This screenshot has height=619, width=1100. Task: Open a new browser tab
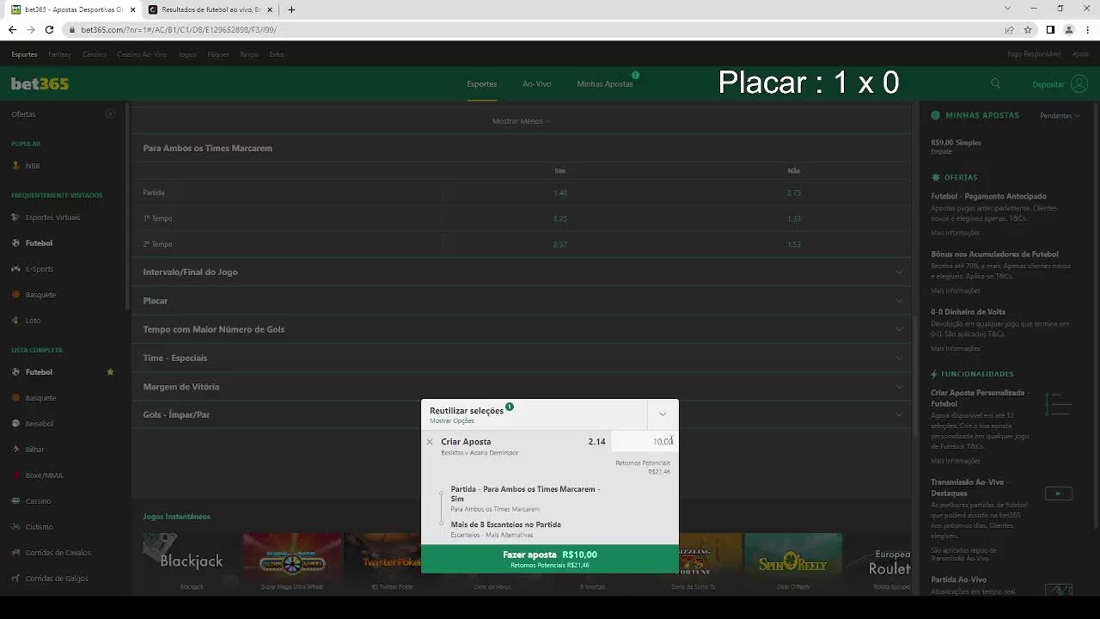tap(291, 9)
